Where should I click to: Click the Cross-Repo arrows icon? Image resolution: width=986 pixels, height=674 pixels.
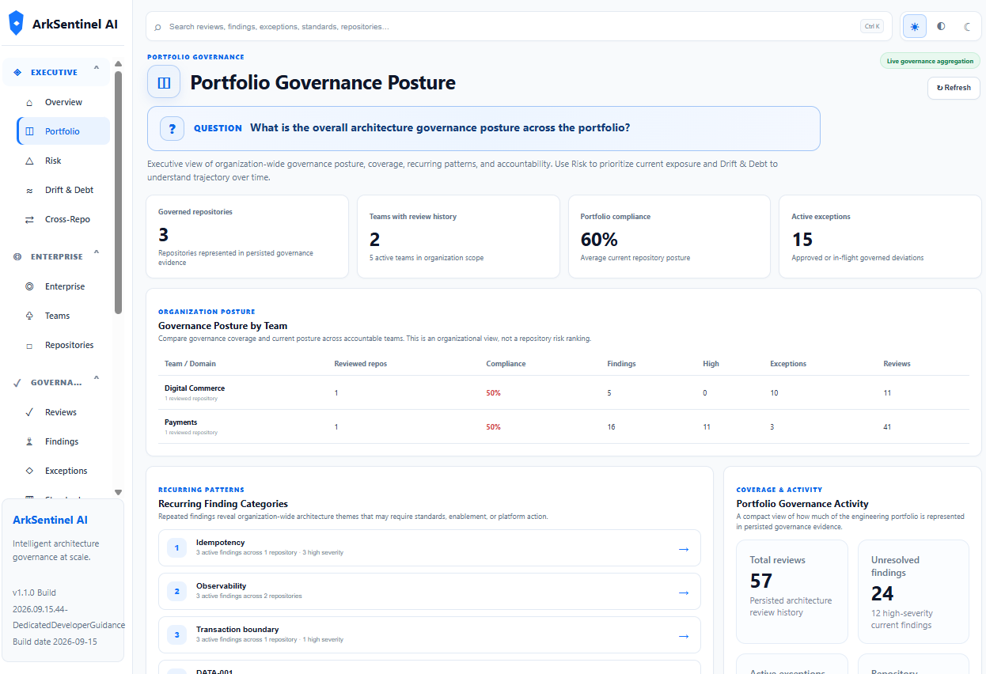pos(29,220)
